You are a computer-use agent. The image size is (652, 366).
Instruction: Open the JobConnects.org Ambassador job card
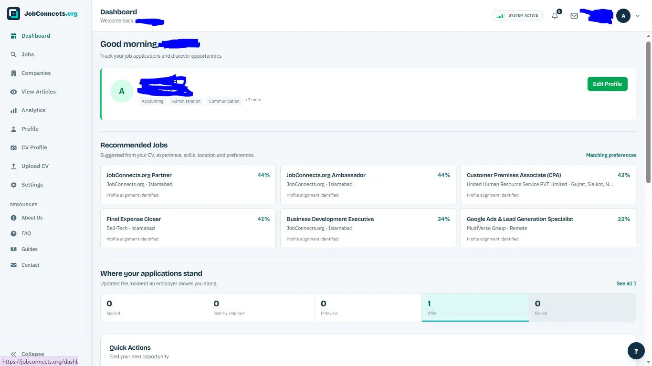pyautogui.click(x=368, y=185)
